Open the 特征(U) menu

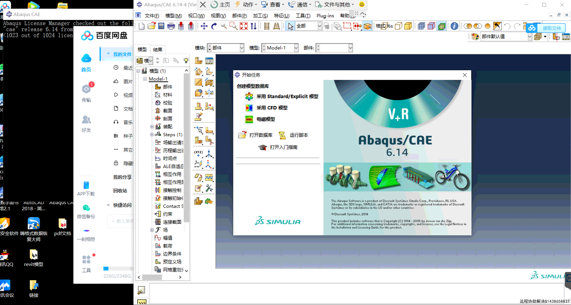click(x=282, y=15)
